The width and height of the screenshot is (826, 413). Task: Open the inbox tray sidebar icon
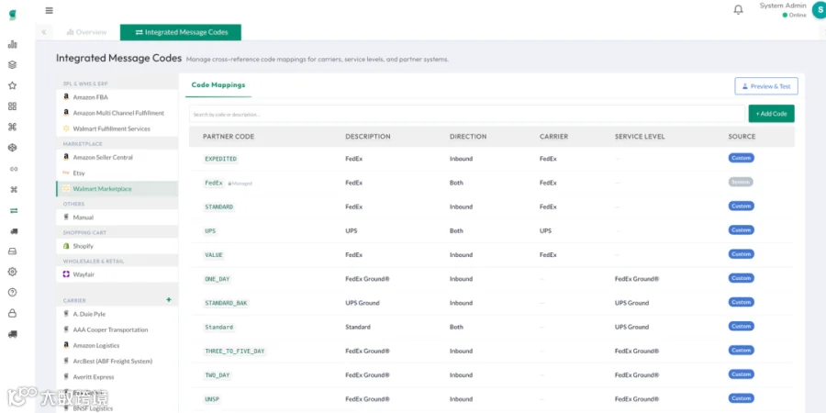point(13,251)
